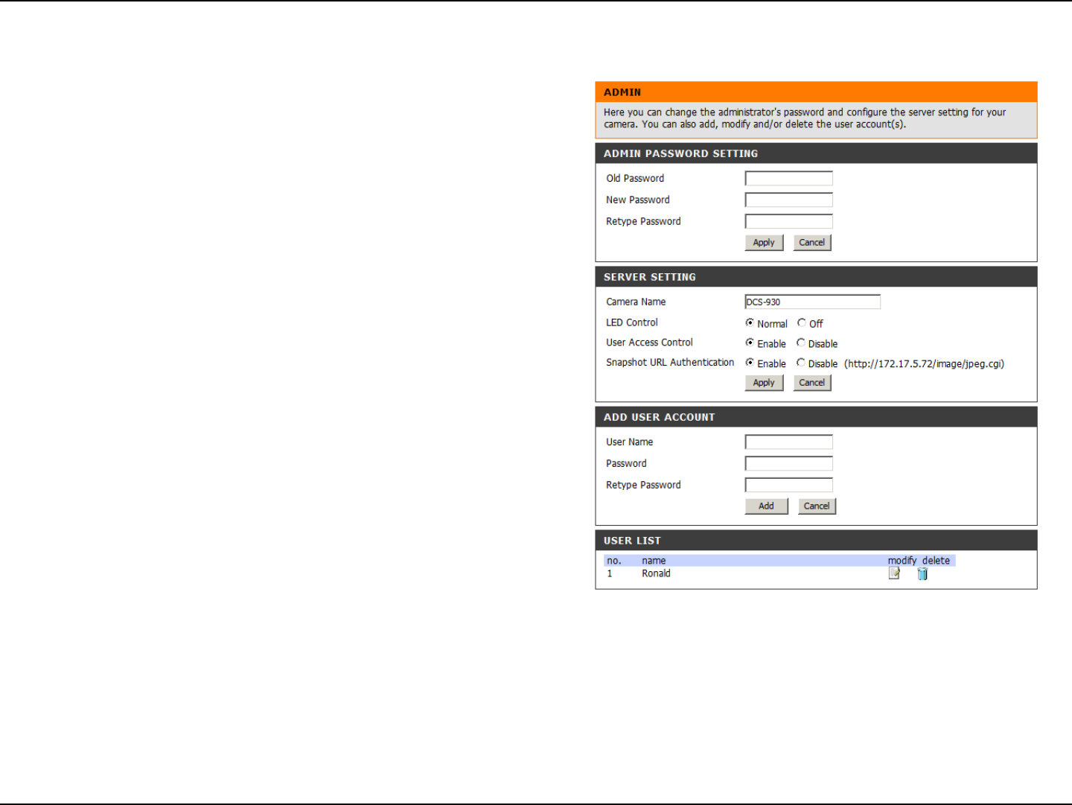
Task: Click the 'LED Control' label
Action: tap(632, 322)
